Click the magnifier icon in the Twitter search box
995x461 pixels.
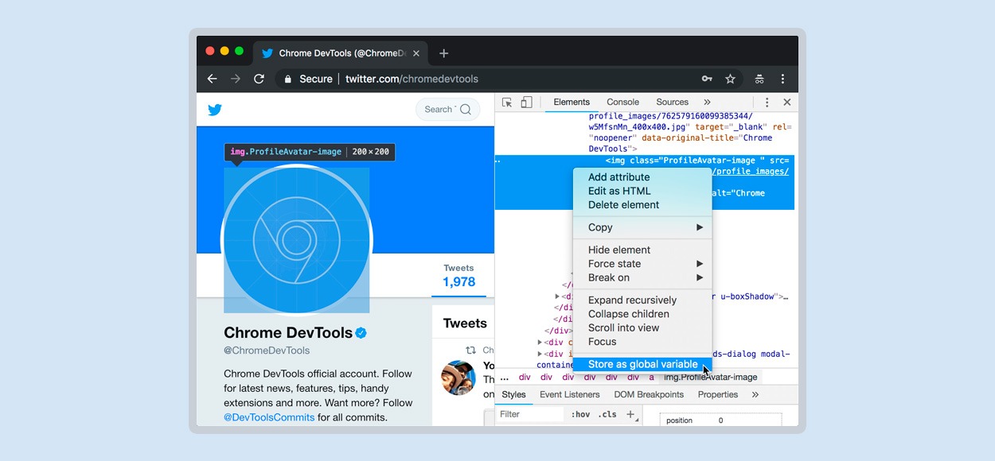point(466,110)
